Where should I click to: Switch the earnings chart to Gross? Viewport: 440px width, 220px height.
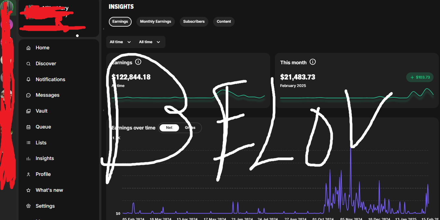coord(190,128)
